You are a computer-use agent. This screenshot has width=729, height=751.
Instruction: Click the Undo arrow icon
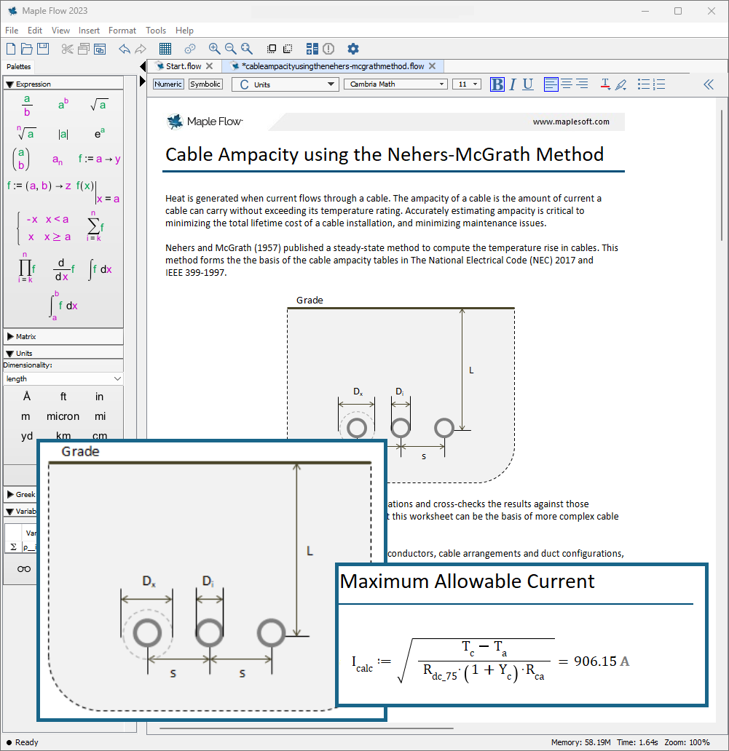click(124, 49)
